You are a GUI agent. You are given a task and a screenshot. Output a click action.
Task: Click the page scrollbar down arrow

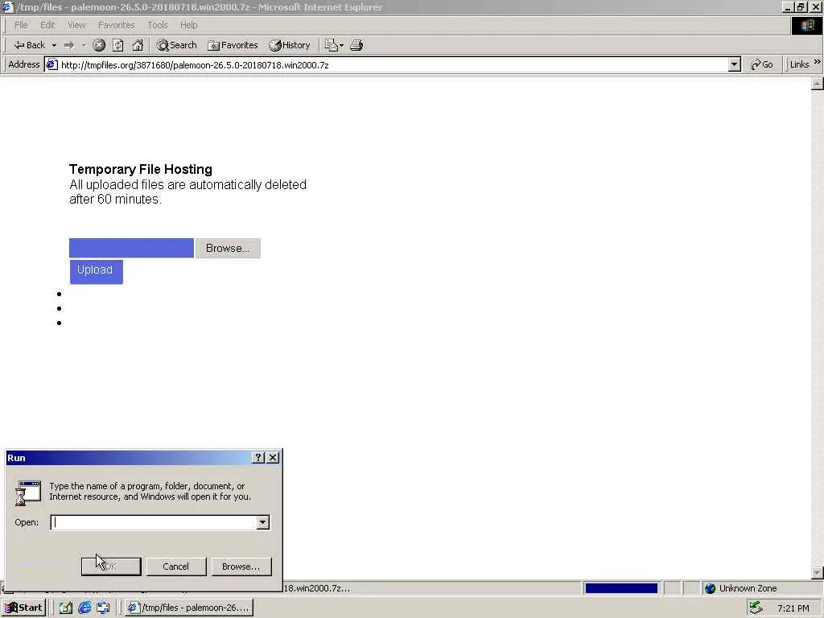(818, 573)
